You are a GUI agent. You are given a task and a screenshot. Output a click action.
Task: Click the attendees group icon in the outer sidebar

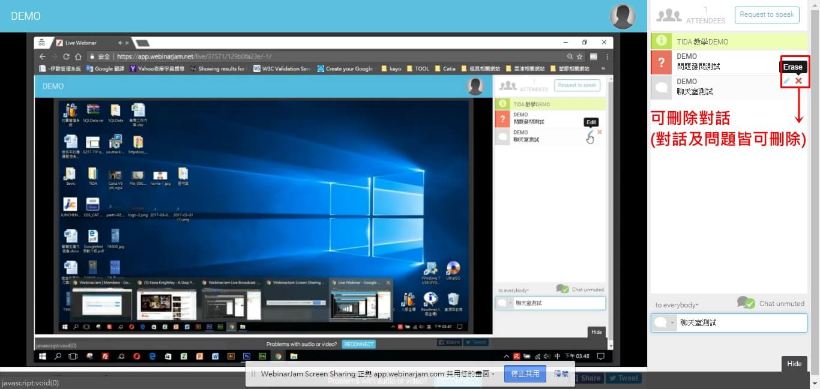point(670,16)
